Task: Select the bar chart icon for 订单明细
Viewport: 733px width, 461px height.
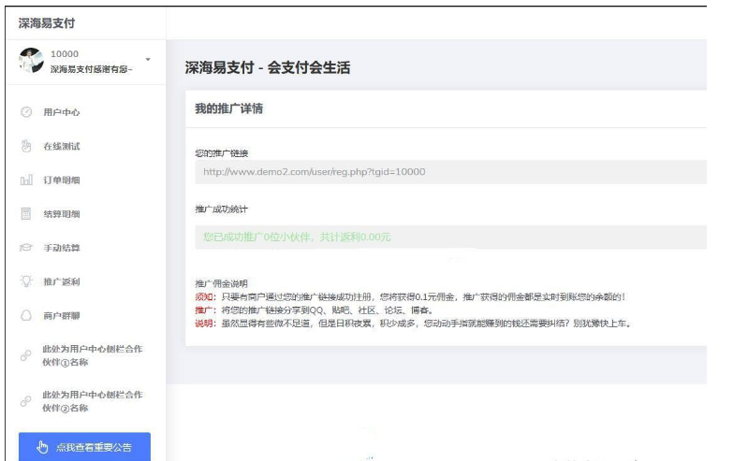Action: coord(27,180)
